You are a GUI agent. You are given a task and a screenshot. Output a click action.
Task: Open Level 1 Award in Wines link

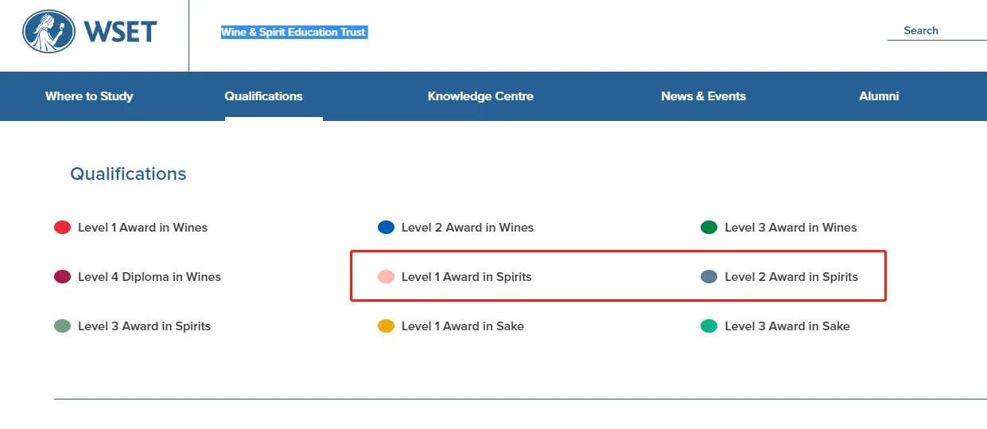pyautogui.click(x=142, y=228)
